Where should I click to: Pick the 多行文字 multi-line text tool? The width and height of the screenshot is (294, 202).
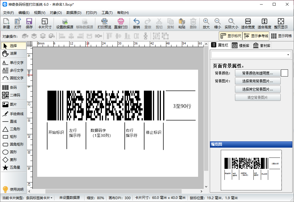point(14,70)
